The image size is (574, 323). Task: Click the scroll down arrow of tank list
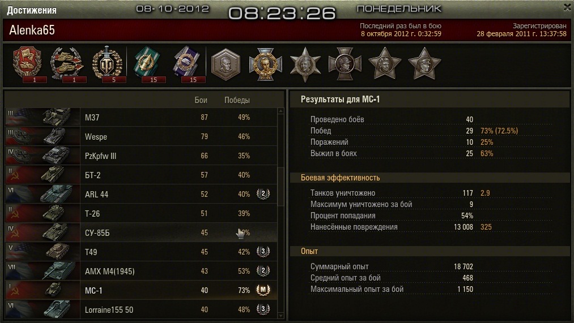[281, 315]
